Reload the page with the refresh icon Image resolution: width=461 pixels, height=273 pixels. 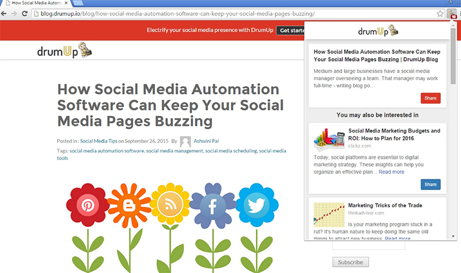click(x=25, y=13)
